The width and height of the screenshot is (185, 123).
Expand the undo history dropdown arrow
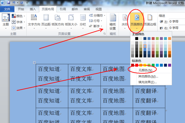coord(18,2)
